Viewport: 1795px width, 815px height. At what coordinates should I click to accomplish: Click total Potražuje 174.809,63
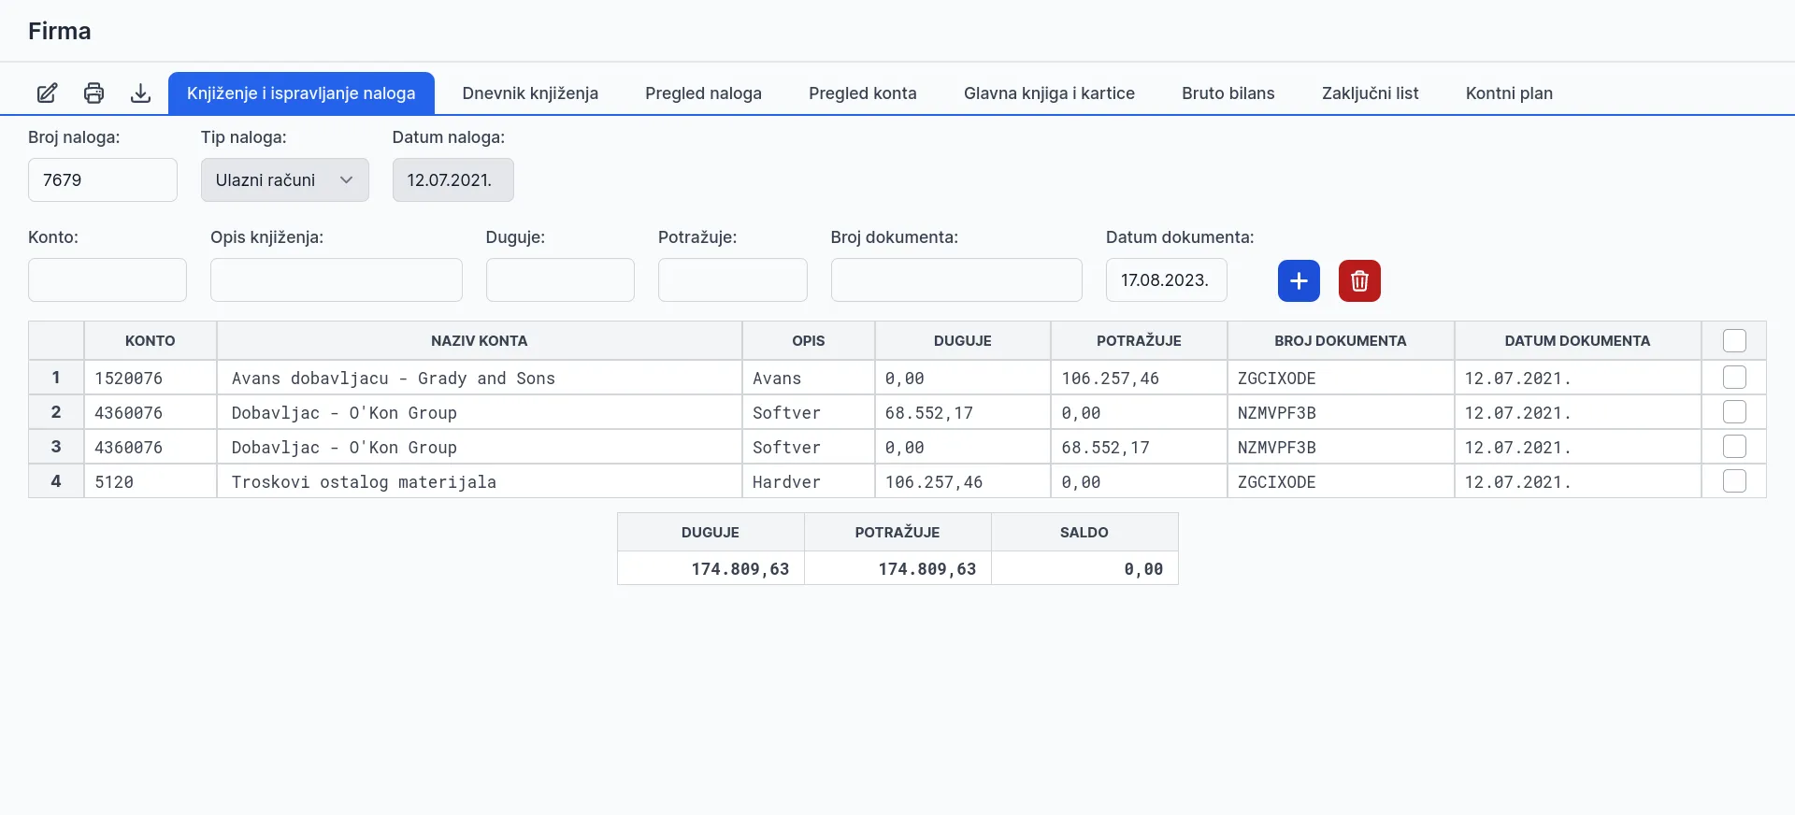(x=897, y=568)
